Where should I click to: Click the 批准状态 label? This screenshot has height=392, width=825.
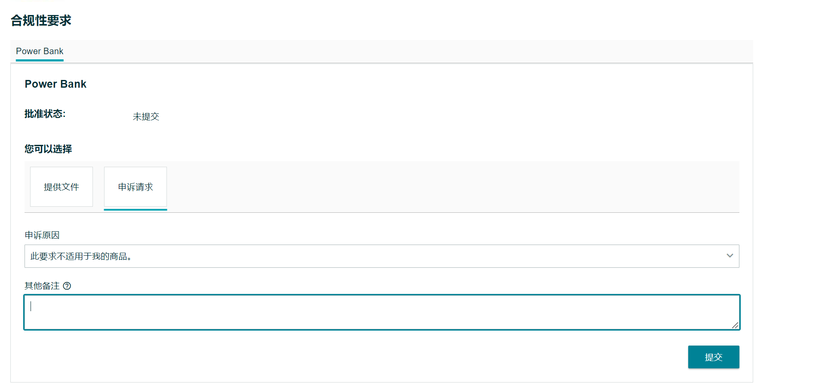[45, 114]
